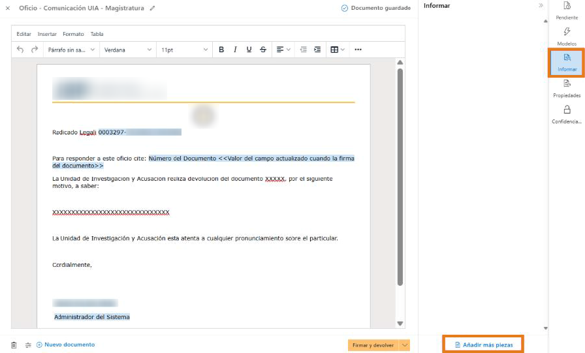Toggle strikethrough formatting

pos(263,50)
